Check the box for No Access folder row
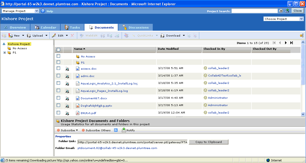The image size is (306, 163). 58,56
